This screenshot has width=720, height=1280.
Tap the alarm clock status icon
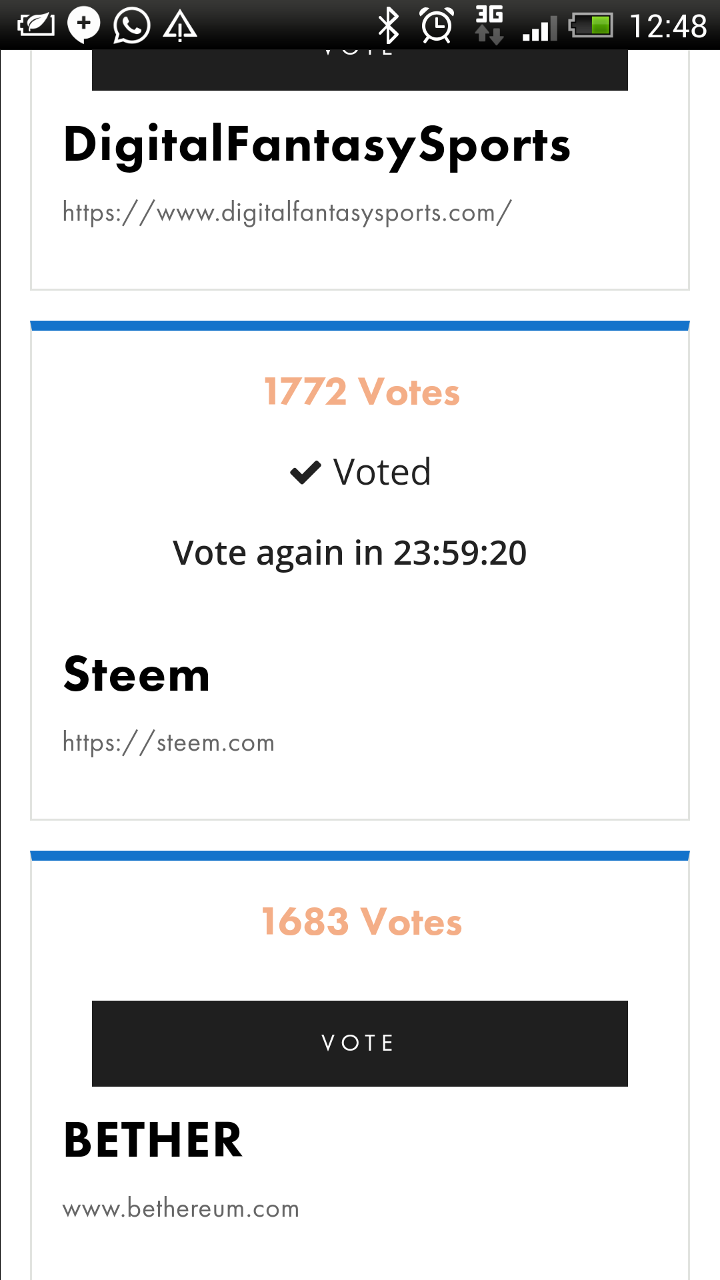437,25
